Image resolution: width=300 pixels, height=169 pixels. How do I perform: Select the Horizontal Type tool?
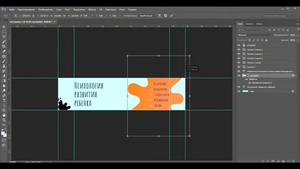tap(4, 100)
